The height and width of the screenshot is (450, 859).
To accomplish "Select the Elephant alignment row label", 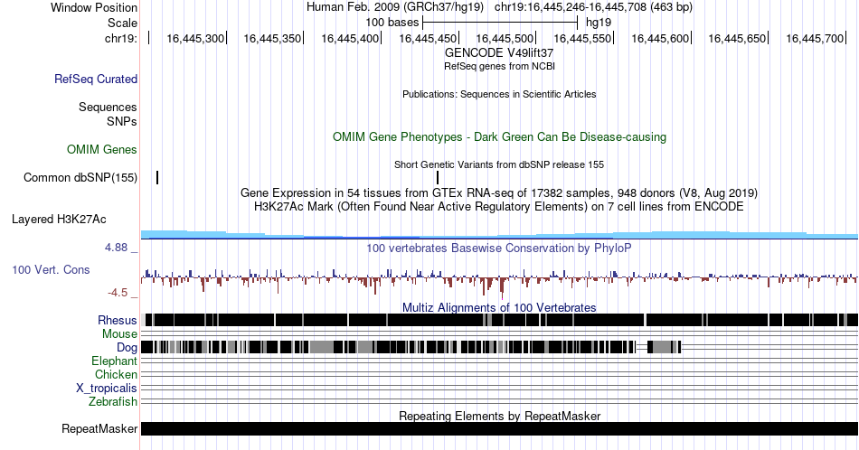I will [114, 361].
